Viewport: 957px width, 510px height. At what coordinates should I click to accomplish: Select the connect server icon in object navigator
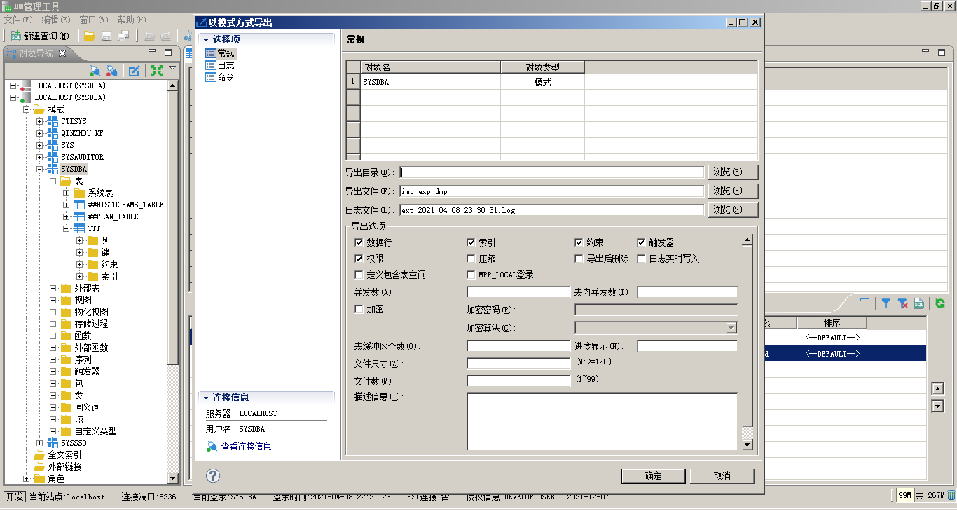95,70
